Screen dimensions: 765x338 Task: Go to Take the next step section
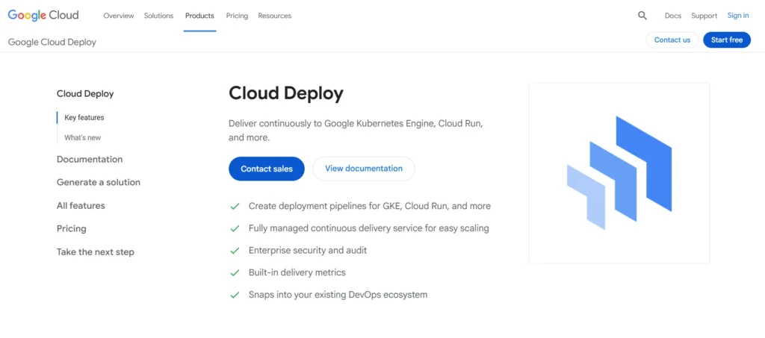pyautogui.click(x=96, y=251)
